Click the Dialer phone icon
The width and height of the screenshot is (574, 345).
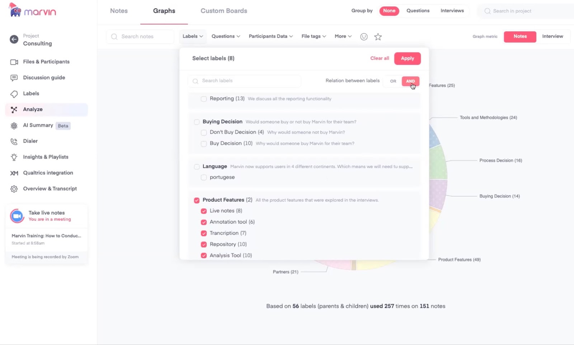[14, 141]
